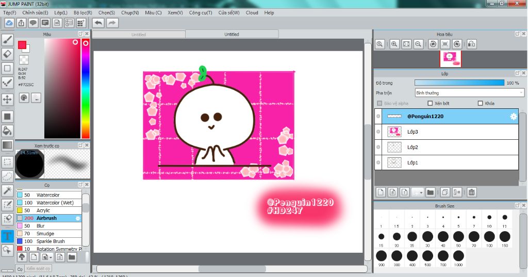Select the Watercolor (Wet) brush
Image resolution: width=528 pixels, height=277 pixels.
pyautogui.click(x=55, y=203)
